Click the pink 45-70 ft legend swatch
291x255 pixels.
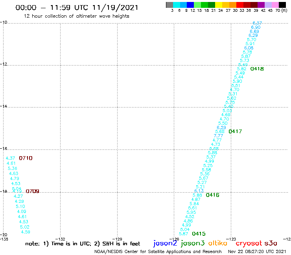[275, 5]
